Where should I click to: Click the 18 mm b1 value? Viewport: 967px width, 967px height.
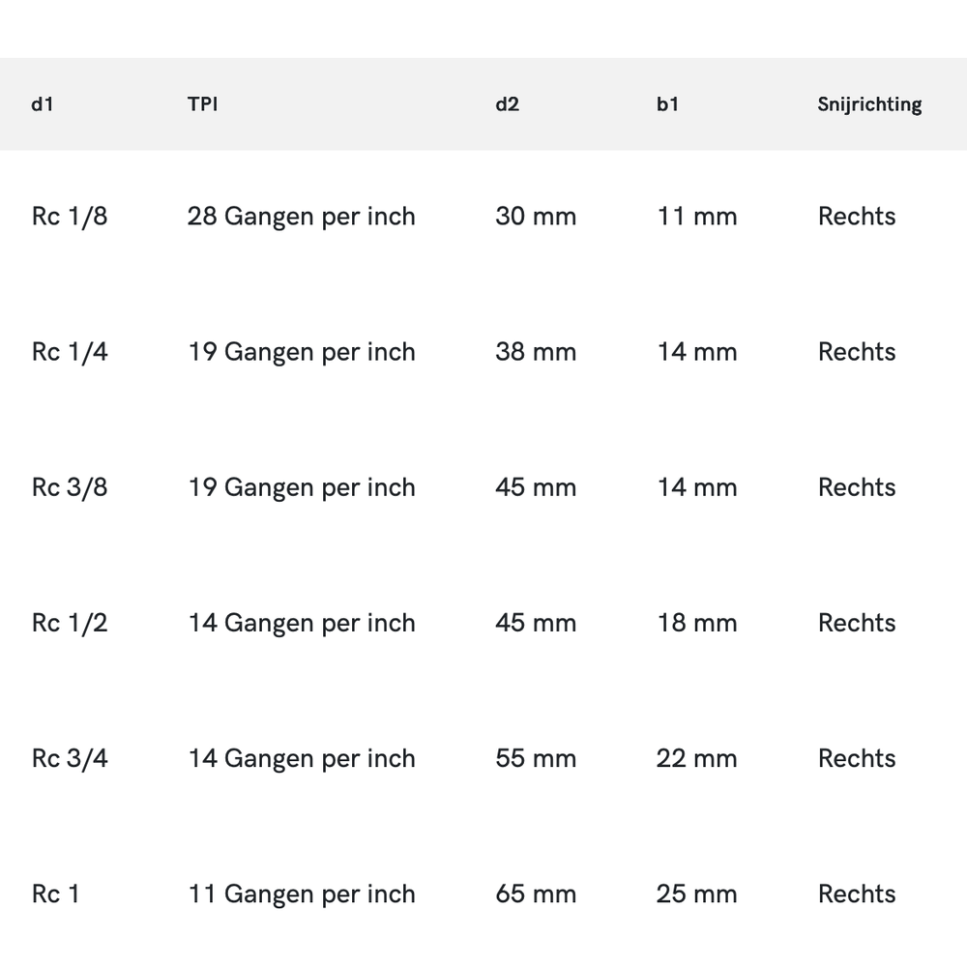[696, 623]
